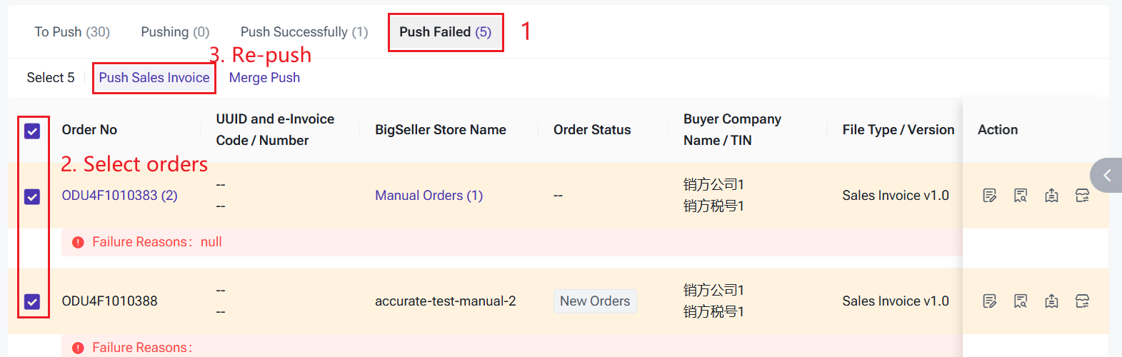The height and width of the screenshot is (357, 1122).
Task: Toggle the select-all checkbox in table header
Action: point(32,131)
